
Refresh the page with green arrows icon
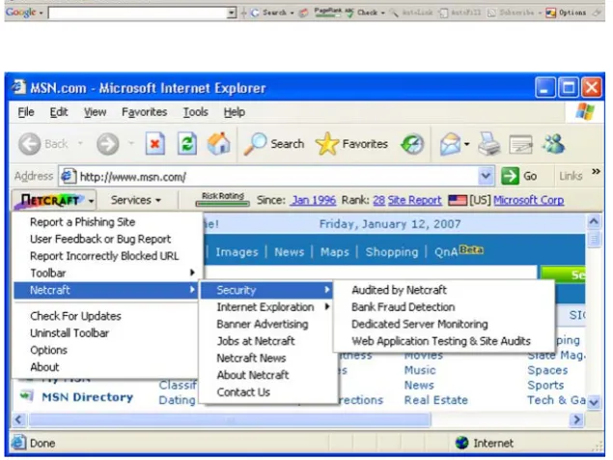pyautogui.click(x=187, y=144)
